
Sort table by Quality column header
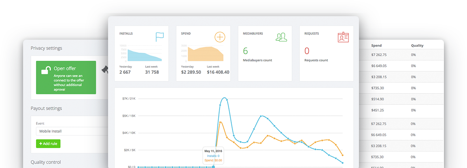[x=417, y=46]
